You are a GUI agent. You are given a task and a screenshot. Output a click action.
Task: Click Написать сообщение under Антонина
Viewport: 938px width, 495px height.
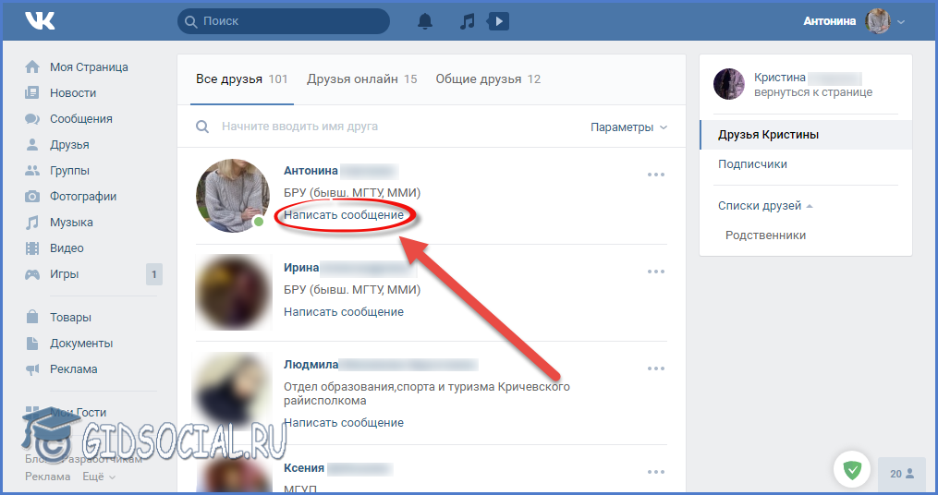coord(344,214)
